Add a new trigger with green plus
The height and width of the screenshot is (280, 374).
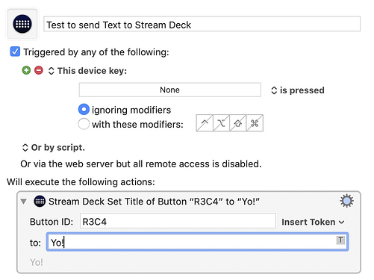[x=26, y=70]
